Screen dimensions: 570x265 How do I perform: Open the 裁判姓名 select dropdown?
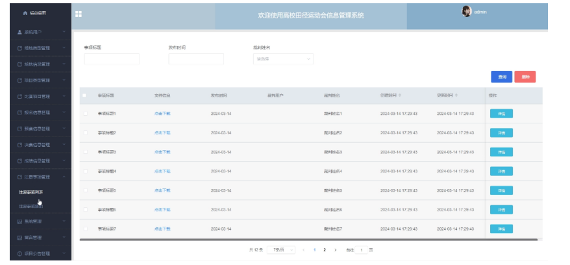tap(283, 59)
